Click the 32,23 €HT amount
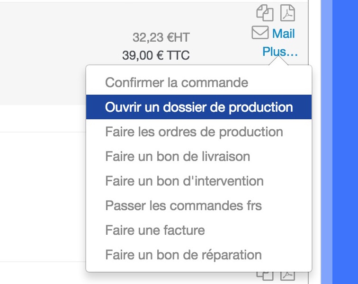 [161, 37]
